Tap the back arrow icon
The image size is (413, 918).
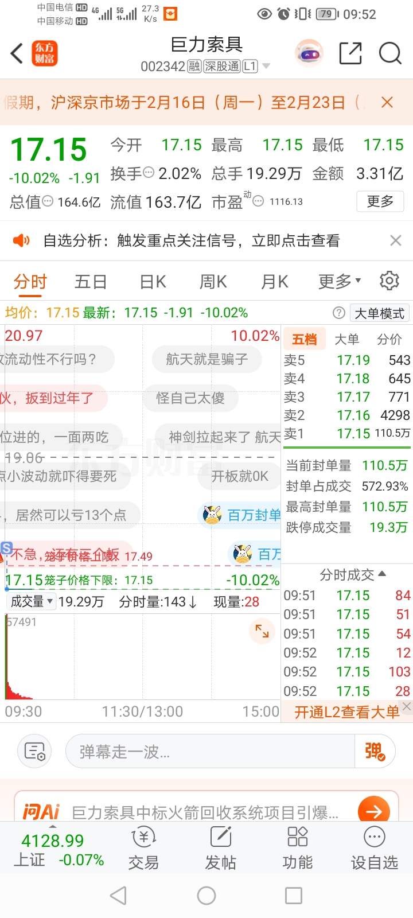click(17, 54)
